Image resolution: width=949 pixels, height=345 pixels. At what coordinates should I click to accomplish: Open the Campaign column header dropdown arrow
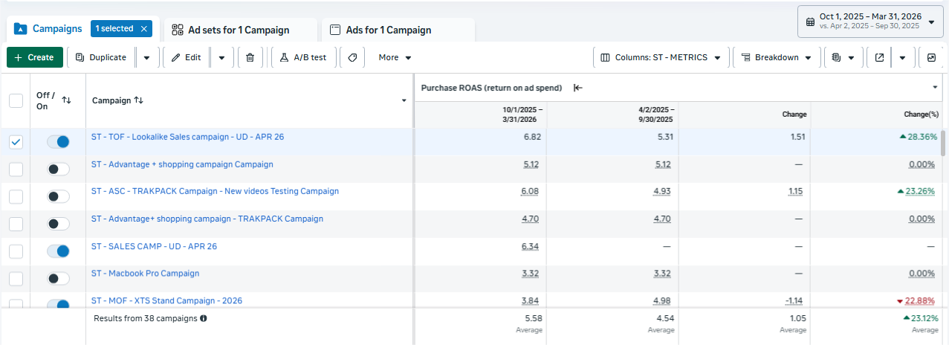pos(404,100)
